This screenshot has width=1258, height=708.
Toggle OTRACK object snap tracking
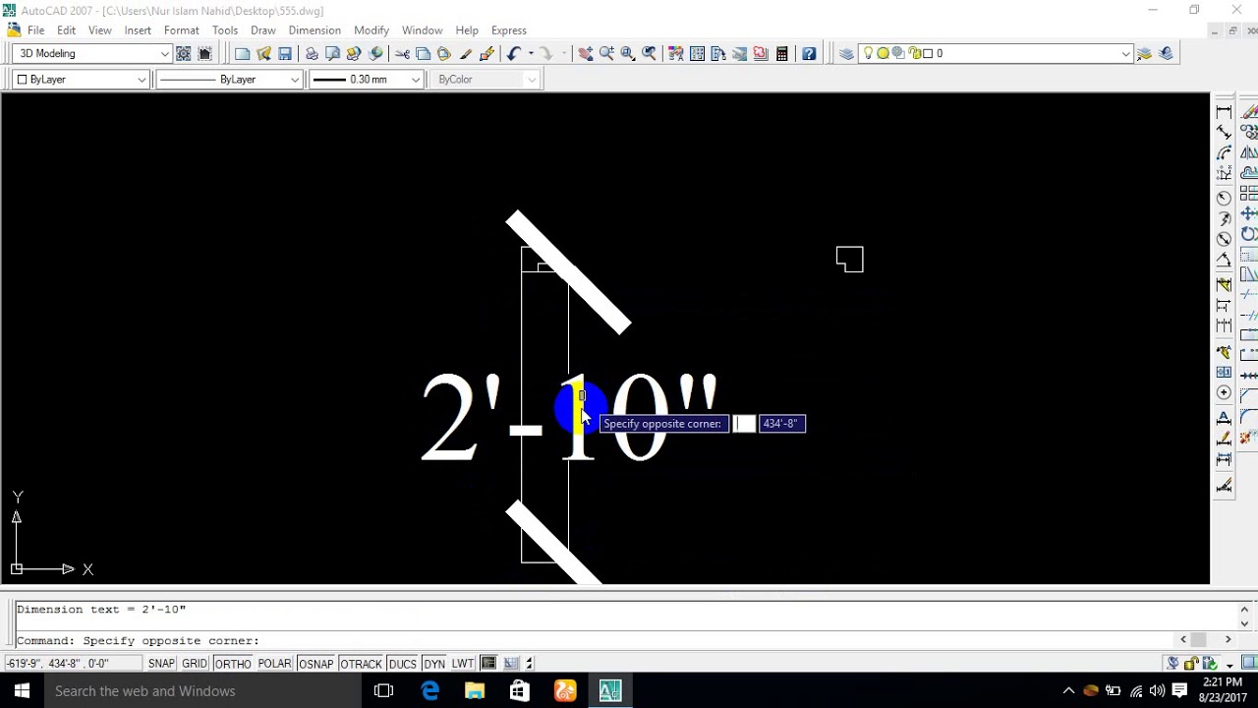361,664
